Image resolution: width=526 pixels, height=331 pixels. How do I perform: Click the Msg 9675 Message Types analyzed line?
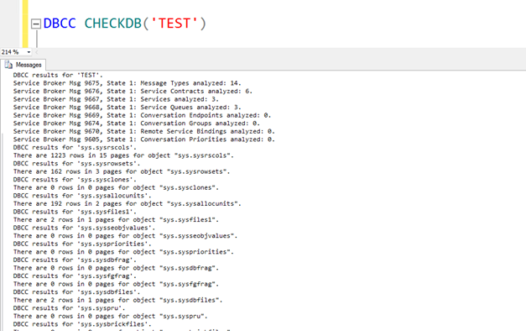[x=128, y=83]
